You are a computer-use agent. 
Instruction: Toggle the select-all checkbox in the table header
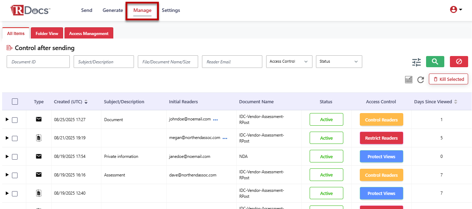(x=15, y=102)
